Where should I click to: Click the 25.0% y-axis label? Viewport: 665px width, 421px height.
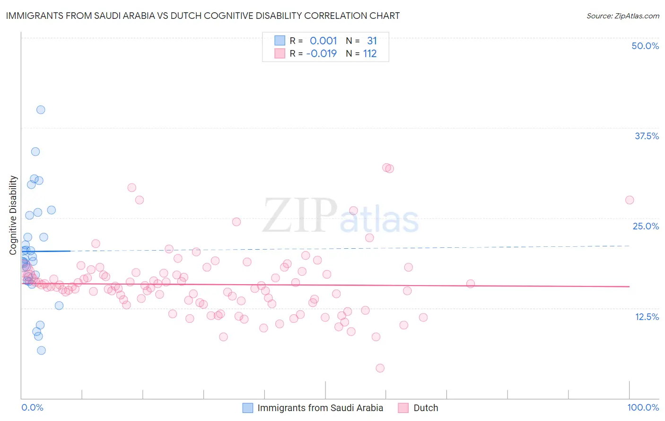646,226
